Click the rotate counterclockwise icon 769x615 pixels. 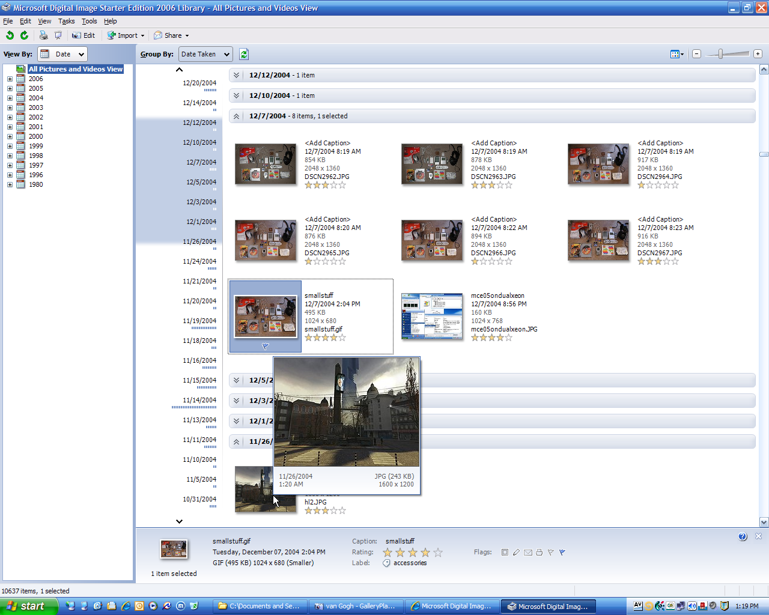[10, 35]
